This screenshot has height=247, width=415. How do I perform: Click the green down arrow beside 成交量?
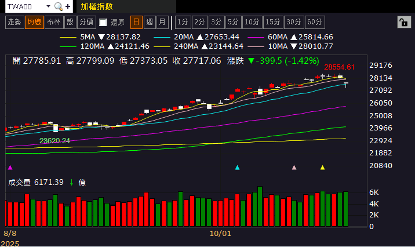[x=72, y=182]
